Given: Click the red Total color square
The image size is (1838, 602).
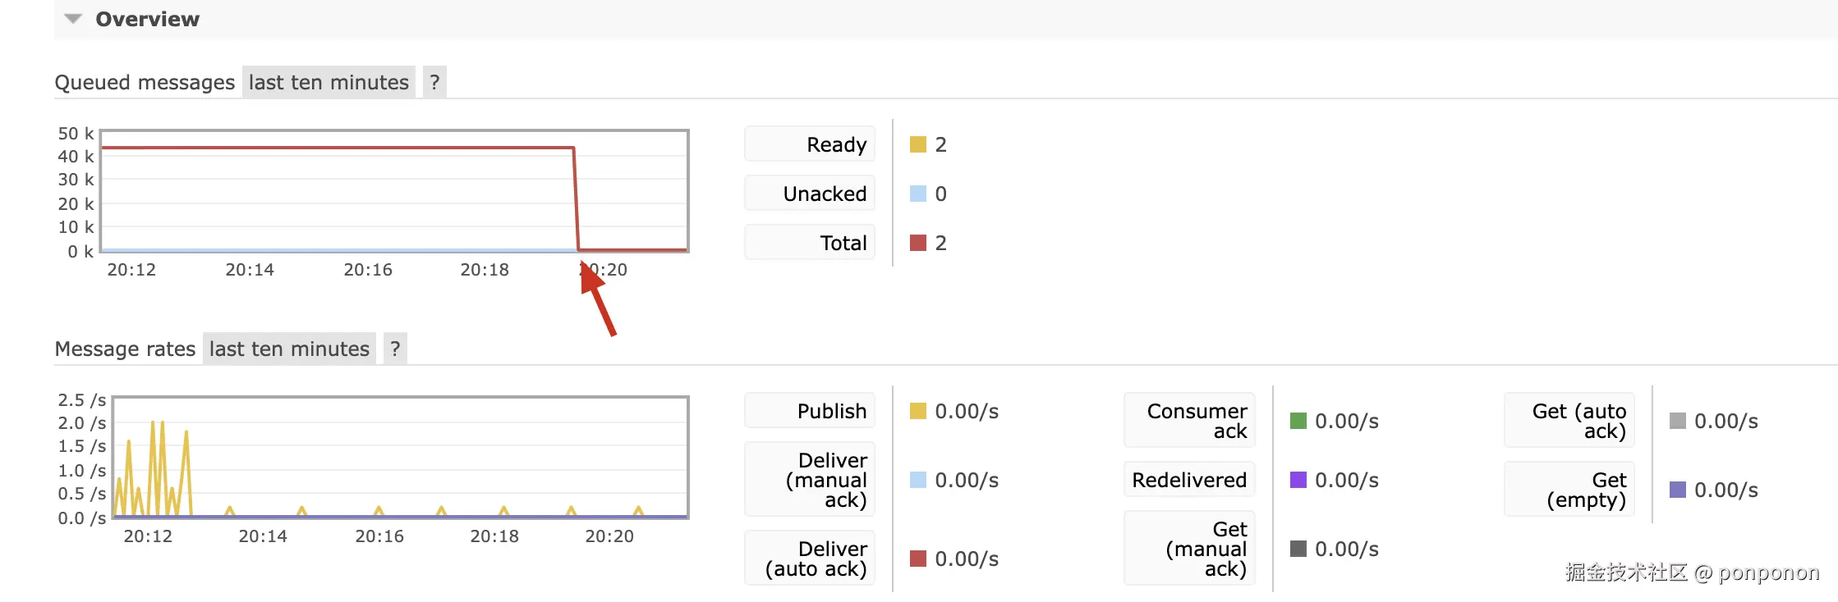Looking at the screenshot, I should click(917, 243).
